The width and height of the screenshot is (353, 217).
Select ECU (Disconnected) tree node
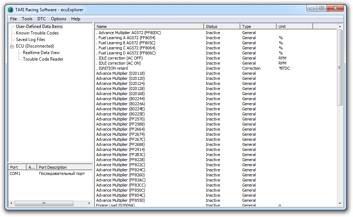[x=35, y=46]
